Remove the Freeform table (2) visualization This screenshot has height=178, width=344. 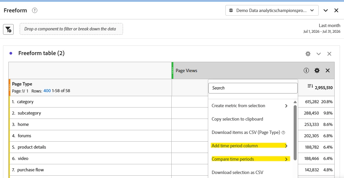(329, 54)
